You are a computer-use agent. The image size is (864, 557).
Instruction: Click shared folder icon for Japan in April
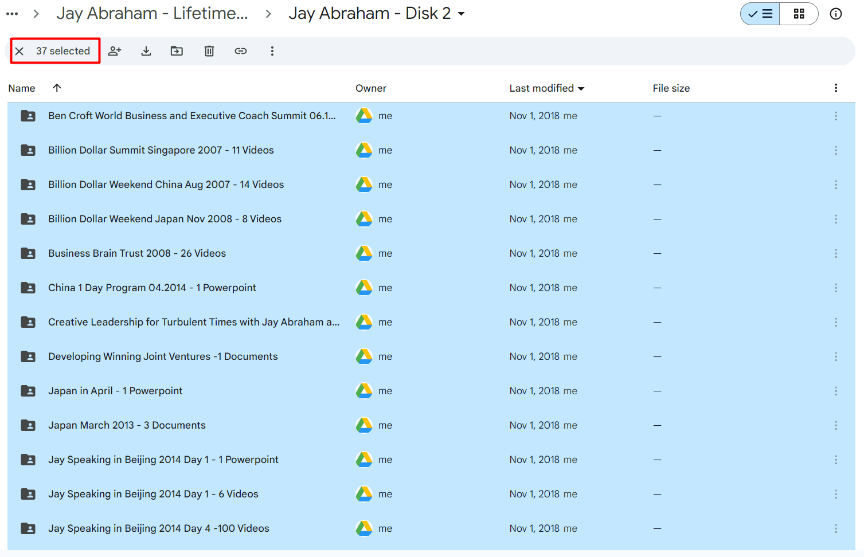[x=28, y=391]
